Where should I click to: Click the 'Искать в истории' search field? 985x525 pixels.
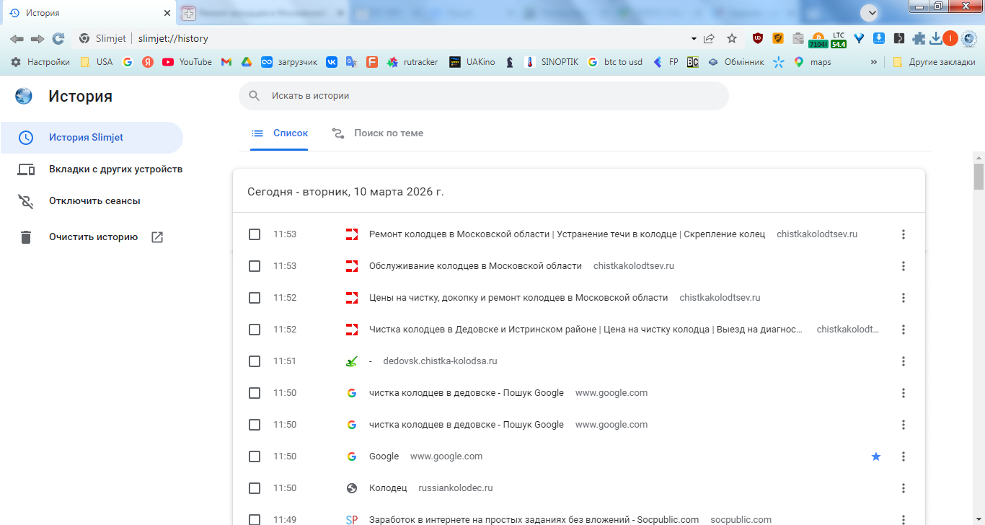[484, 96]
